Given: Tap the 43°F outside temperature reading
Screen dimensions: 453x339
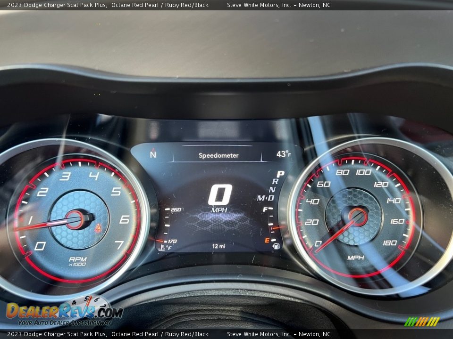Looking at the screenshot, I should coord(284,154).
